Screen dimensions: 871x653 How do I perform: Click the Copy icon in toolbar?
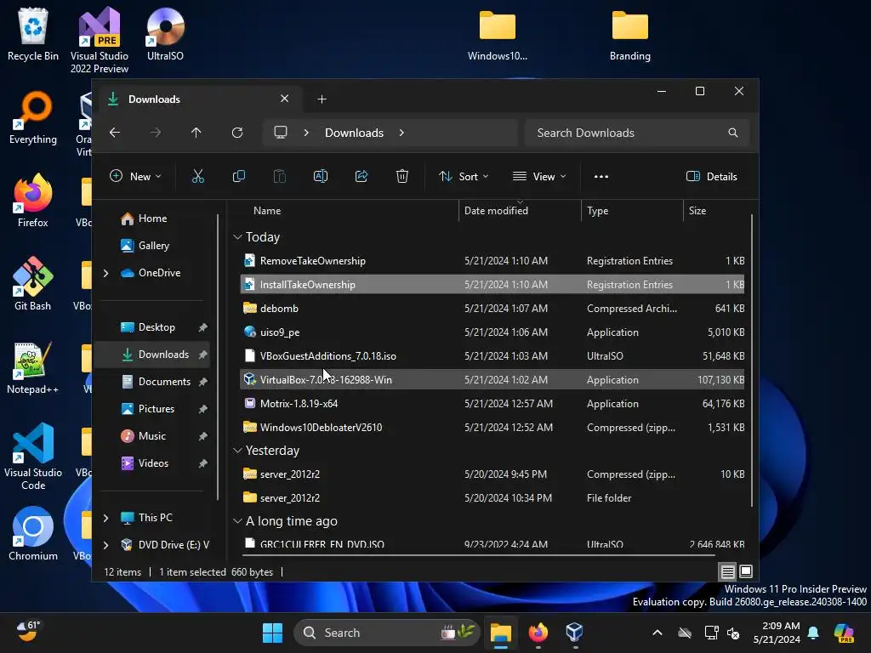tap(239, 177)
